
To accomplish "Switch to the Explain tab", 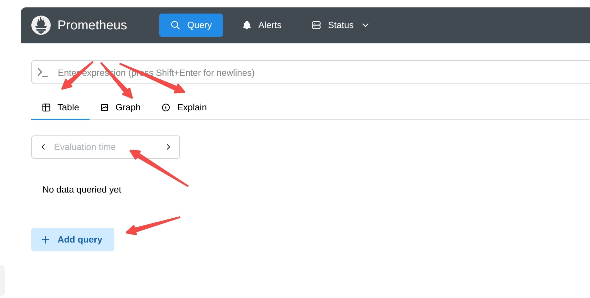I will coord(184,107).
